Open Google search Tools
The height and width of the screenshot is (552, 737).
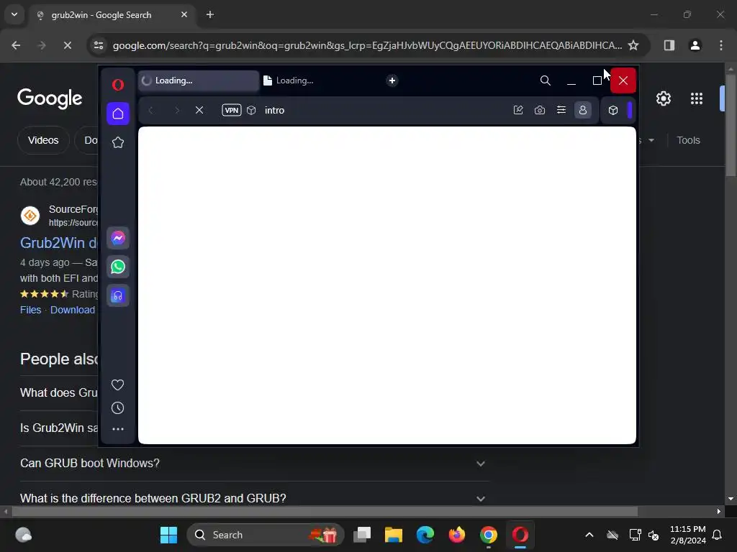point(688,140)
